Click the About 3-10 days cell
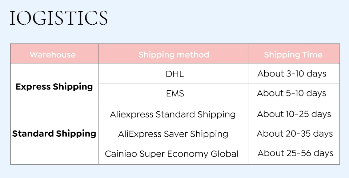Image resolution: width=349 pixels, height=178 pixels. [292, 74]
